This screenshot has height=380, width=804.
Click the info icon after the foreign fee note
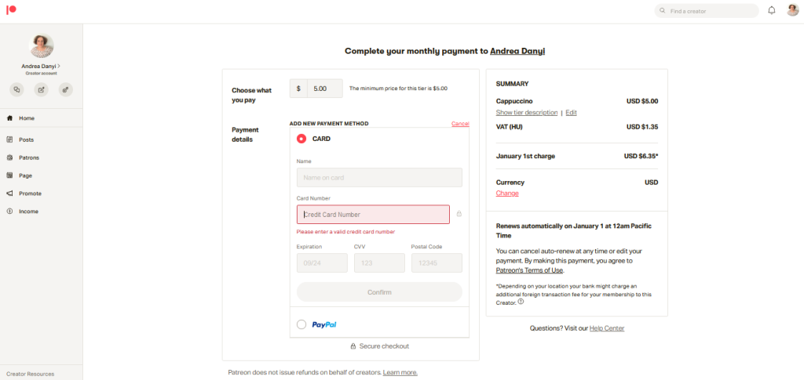click(x=521, y=302)
